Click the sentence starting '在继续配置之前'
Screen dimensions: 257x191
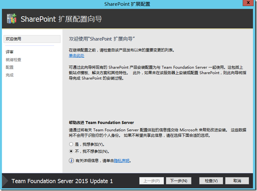(x=121, y=50)
